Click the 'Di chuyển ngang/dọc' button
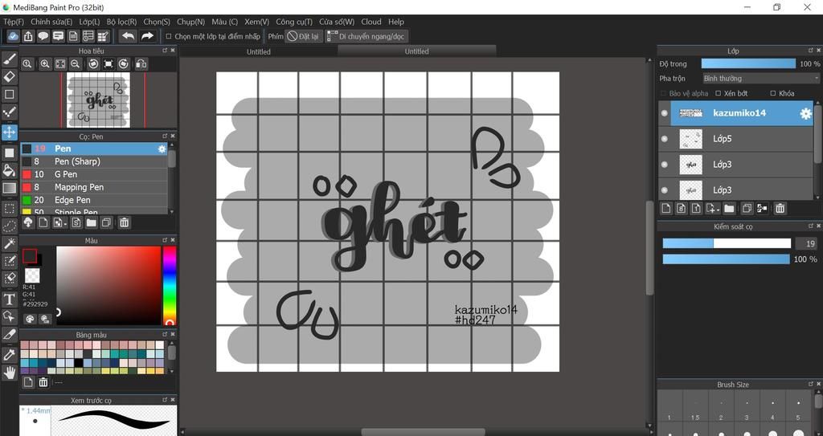Image resolution: width=823 pixels, height=436 pixels. tap(366, 36)
